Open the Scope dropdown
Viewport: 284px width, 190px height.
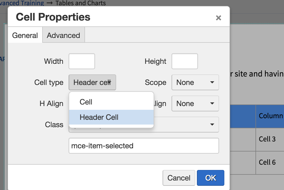(x=195, y=82)
